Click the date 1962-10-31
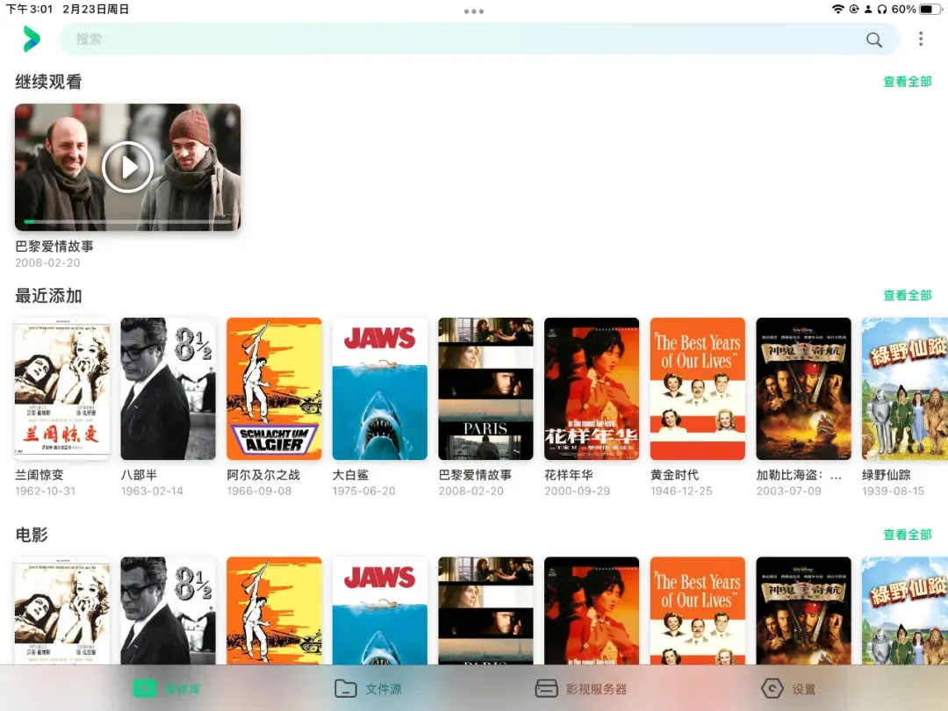This screenshot has width=948, height=711. tap(46, 492)
